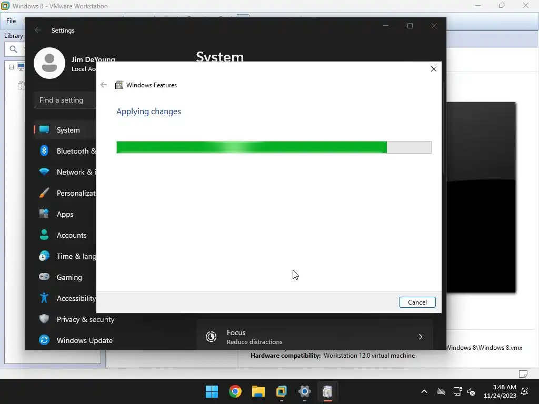The height and width of the screenshot is (404, 539).
Task: Click the Windows Update sync icon
Action: (x=44, y=340)
